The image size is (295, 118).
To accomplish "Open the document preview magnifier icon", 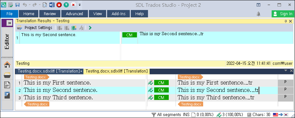I will [x=45, y=5].
